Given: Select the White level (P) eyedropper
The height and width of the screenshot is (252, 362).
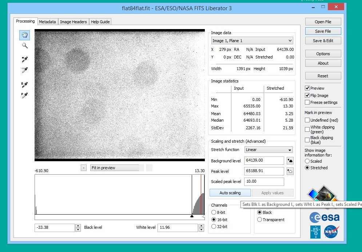Looking at the screenshot, I should click(25, 95).
